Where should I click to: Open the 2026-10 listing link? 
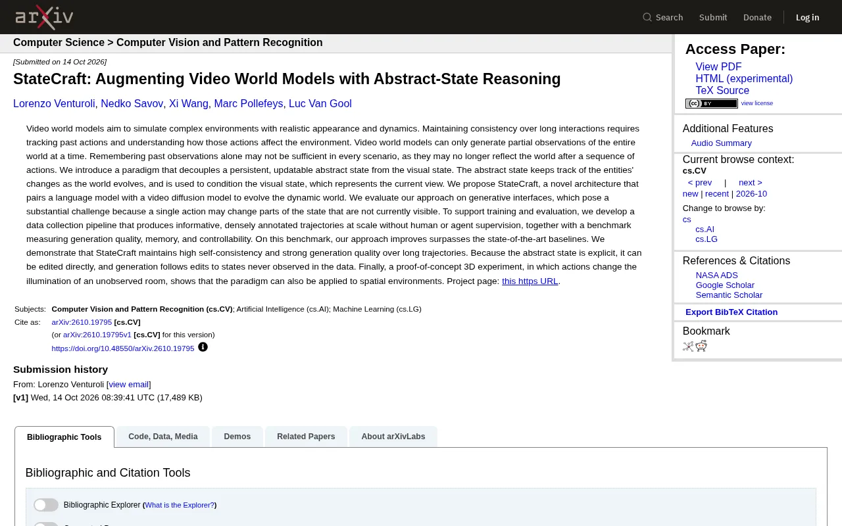point(751,194)
